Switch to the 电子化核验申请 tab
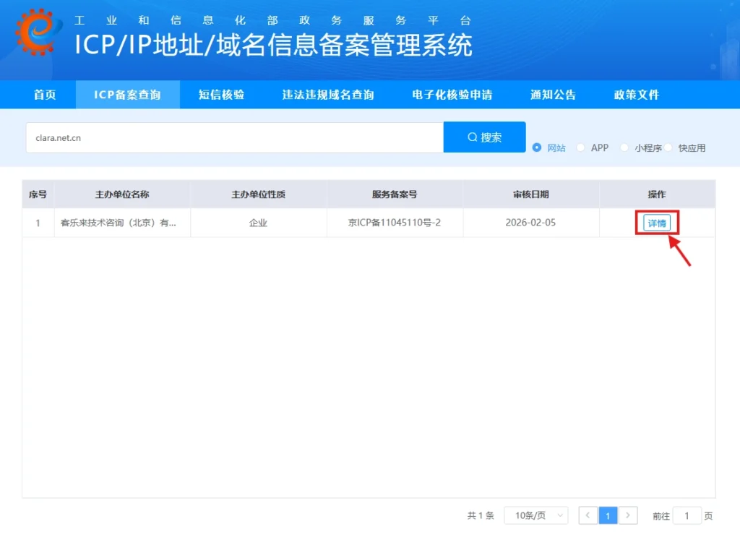 pos(451,95)
